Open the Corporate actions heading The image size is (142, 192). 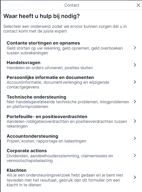27,151
